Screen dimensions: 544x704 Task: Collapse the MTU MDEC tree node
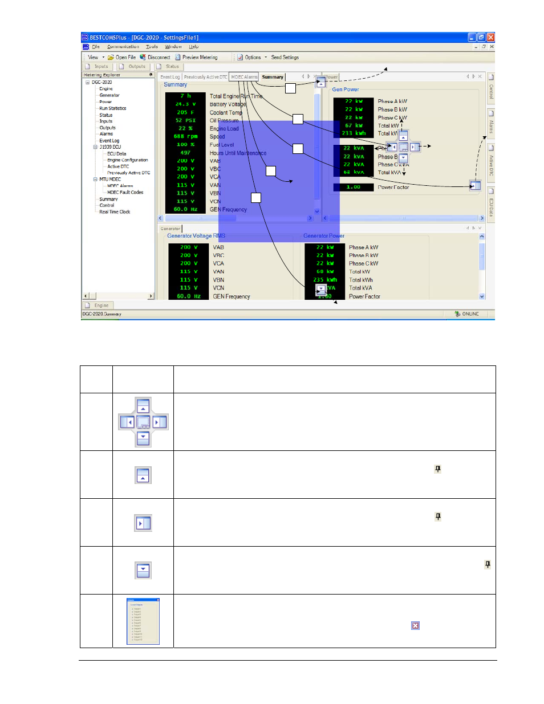(x=95, y=179)
